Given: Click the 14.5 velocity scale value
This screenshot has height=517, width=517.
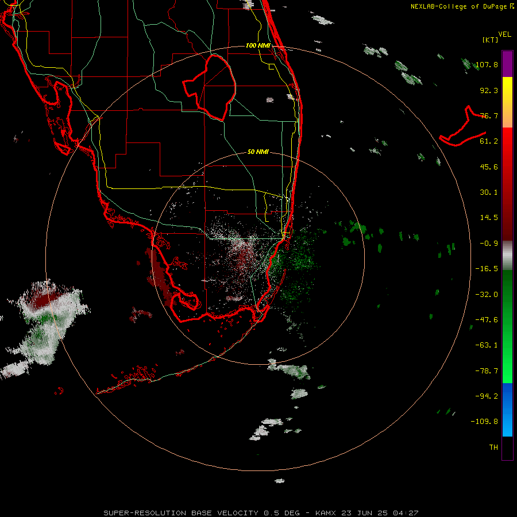Looking at the screenshot, I should pyautogui.click(x=489, y=218).
